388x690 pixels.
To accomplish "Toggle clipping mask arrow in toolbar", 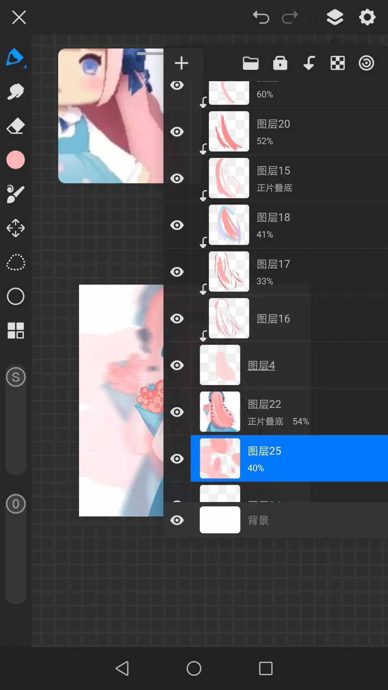I will click(x=309, y=63).
